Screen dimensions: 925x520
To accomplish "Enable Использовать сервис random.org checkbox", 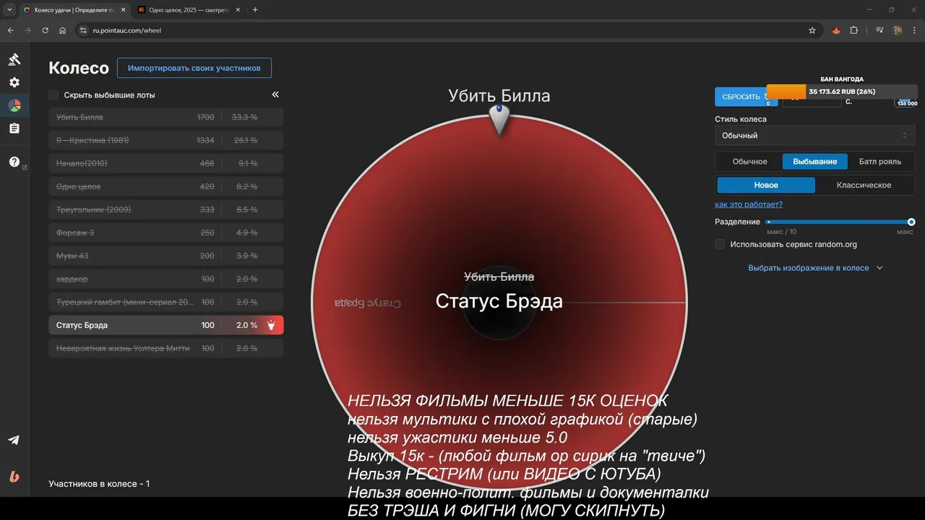I will tap(720, 244).
